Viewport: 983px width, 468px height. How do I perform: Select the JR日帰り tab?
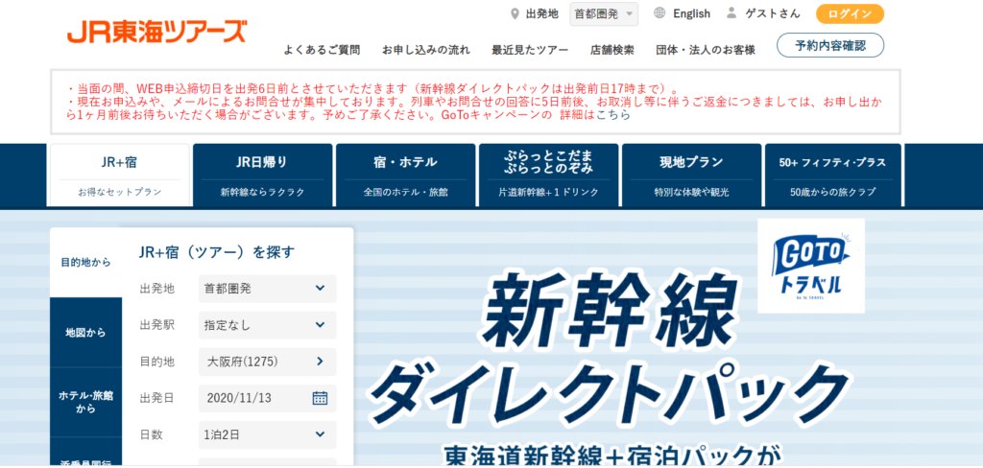point(263,175)
